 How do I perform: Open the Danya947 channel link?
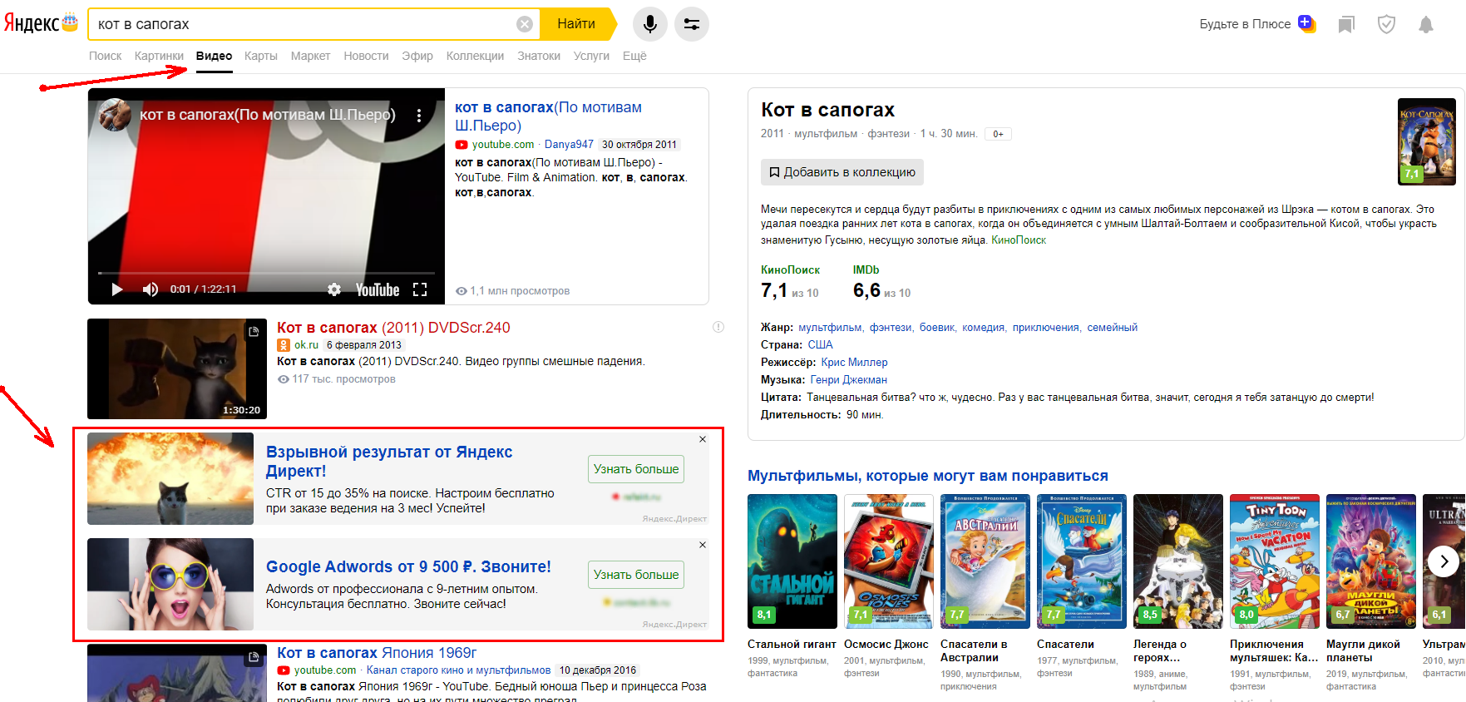(x=569, y=144)
